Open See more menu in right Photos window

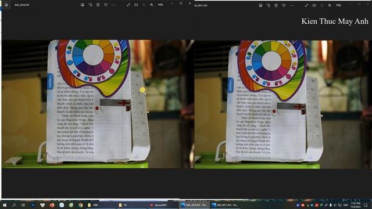[x=292, y=5]
